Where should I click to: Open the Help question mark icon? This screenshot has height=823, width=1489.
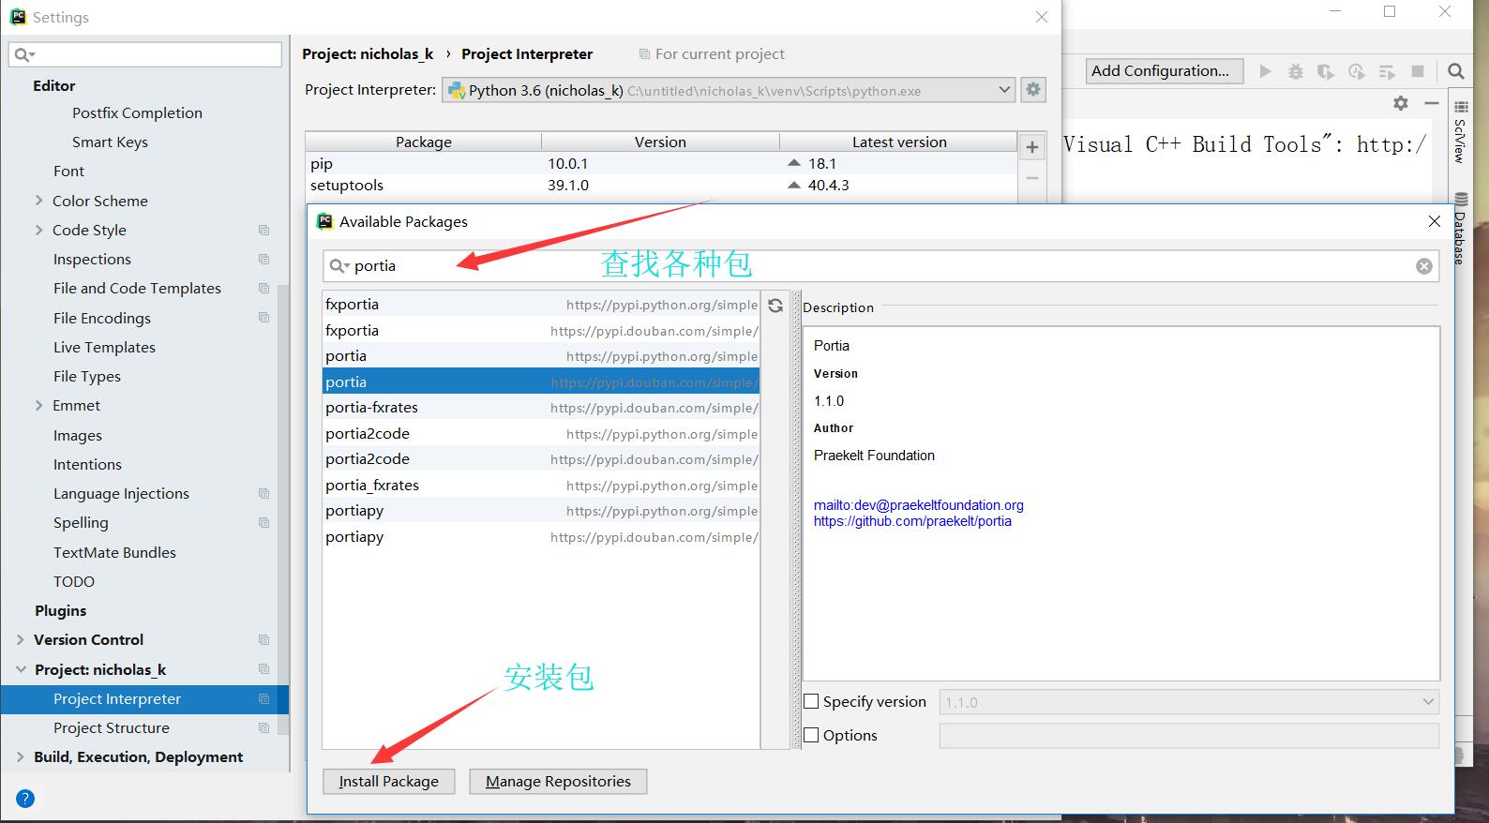click(25, 799)
